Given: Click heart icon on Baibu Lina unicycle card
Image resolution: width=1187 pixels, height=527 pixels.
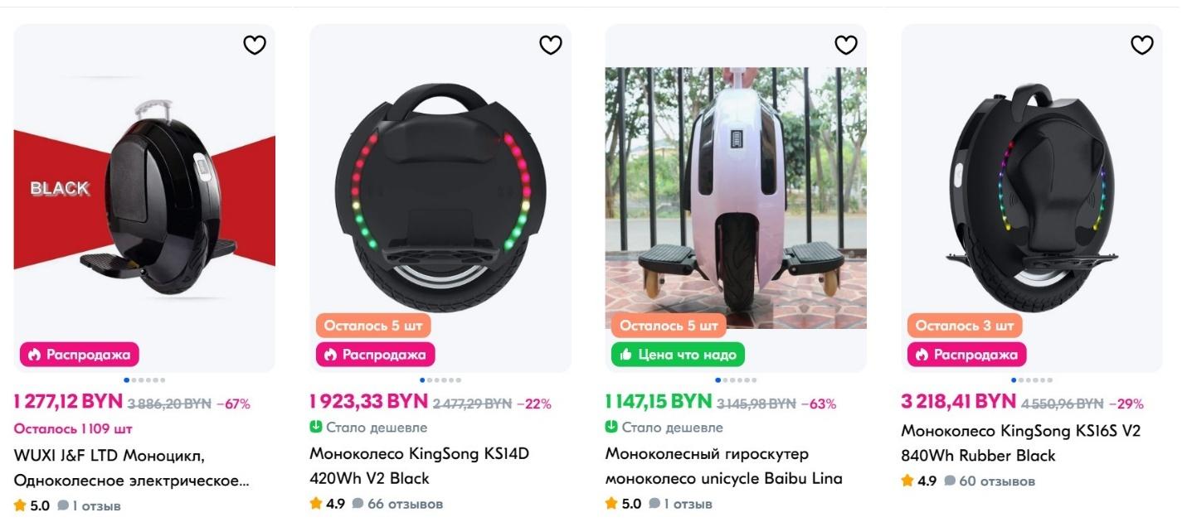Looking at the screenshot, I should tap(846, 45).
